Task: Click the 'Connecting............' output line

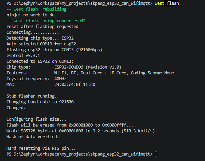Action: 33,32
